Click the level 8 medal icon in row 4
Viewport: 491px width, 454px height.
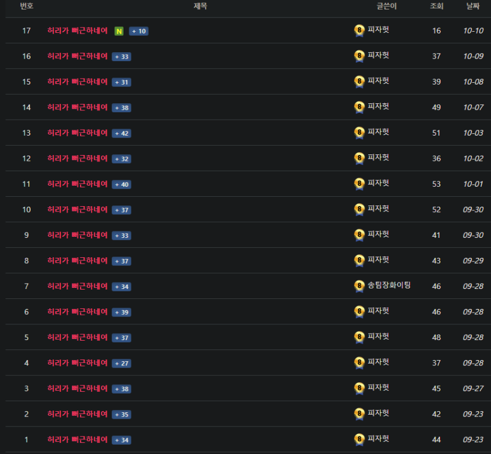359,364
